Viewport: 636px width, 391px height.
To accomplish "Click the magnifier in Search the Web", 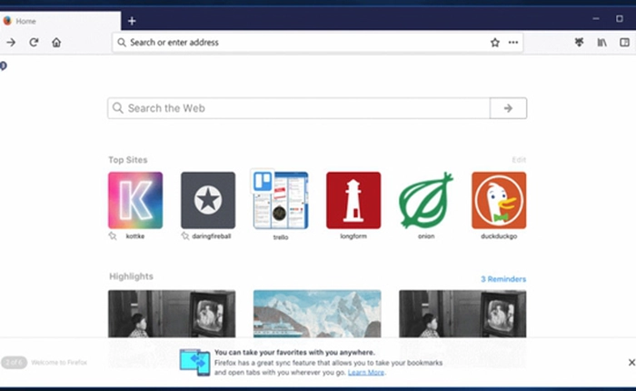I will point(117,108).
